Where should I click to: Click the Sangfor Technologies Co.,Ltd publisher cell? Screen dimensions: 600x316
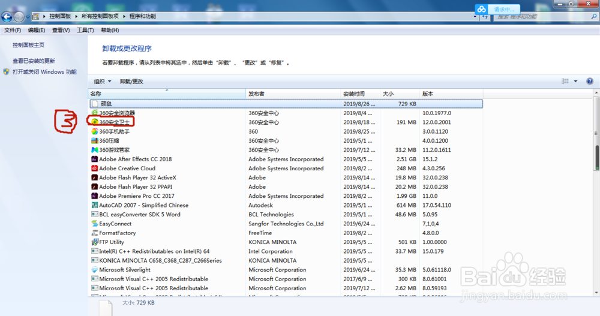pyautogui.click(x=286, y=224)
